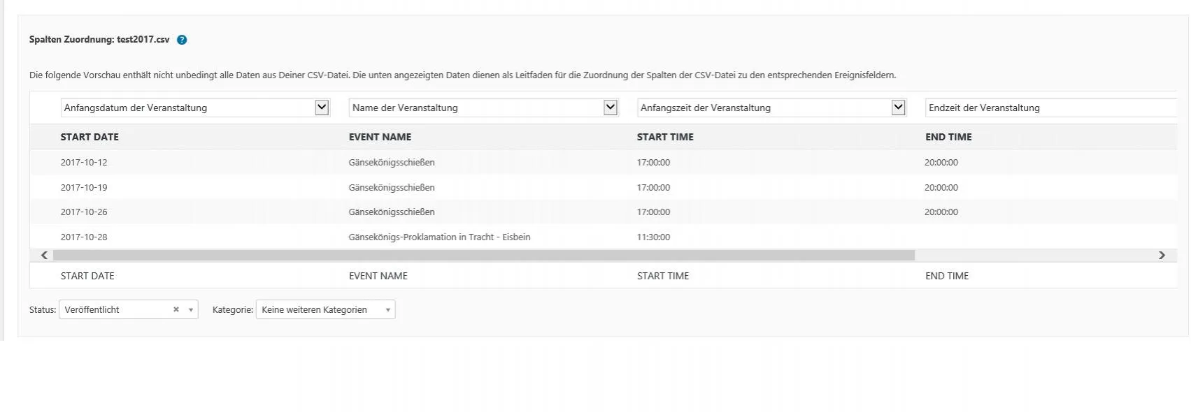Expand the Status Veröffentlicht arrow

[190, 310]
